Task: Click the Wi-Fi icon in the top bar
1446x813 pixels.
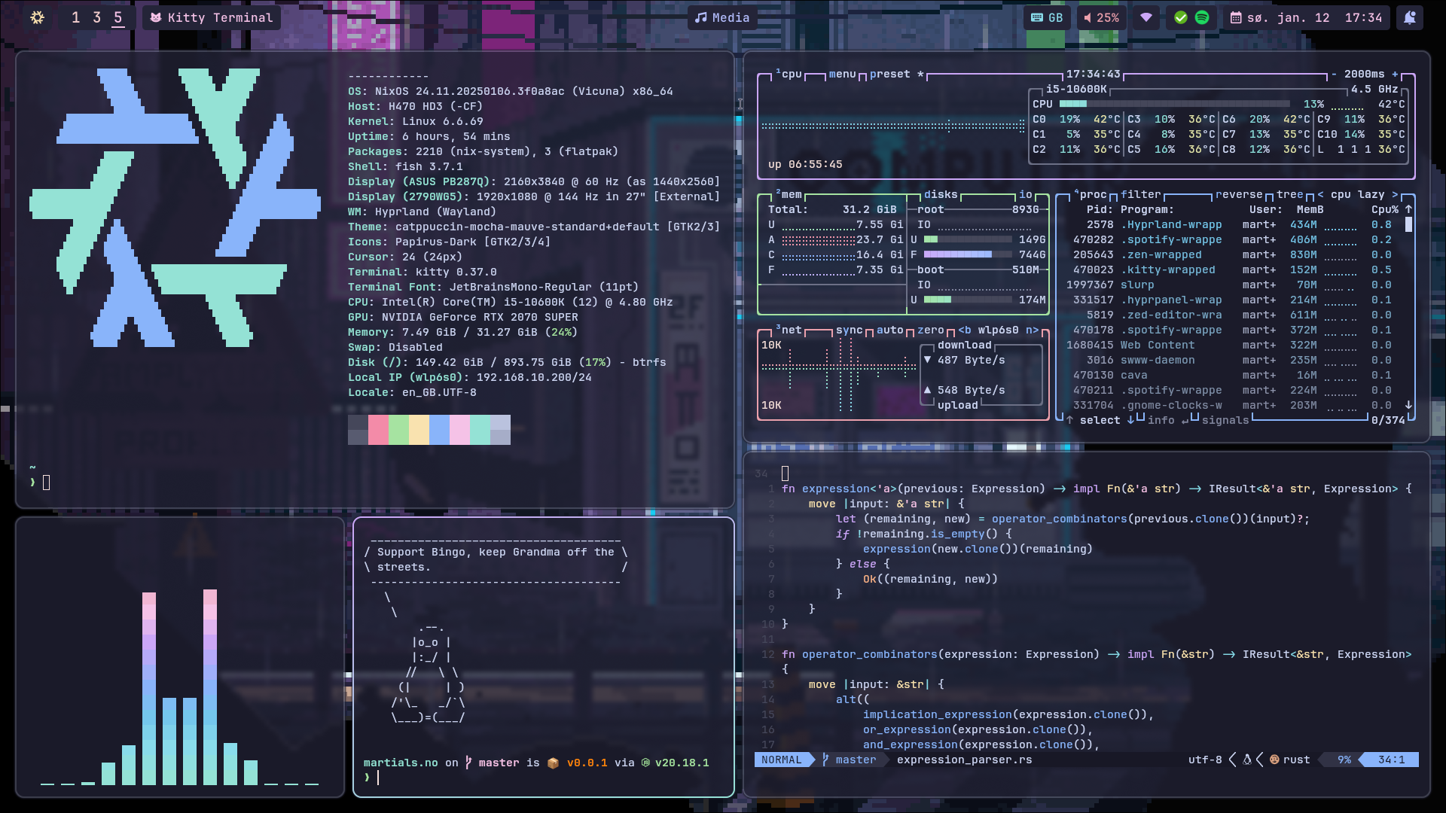Action: [1146, 17]
